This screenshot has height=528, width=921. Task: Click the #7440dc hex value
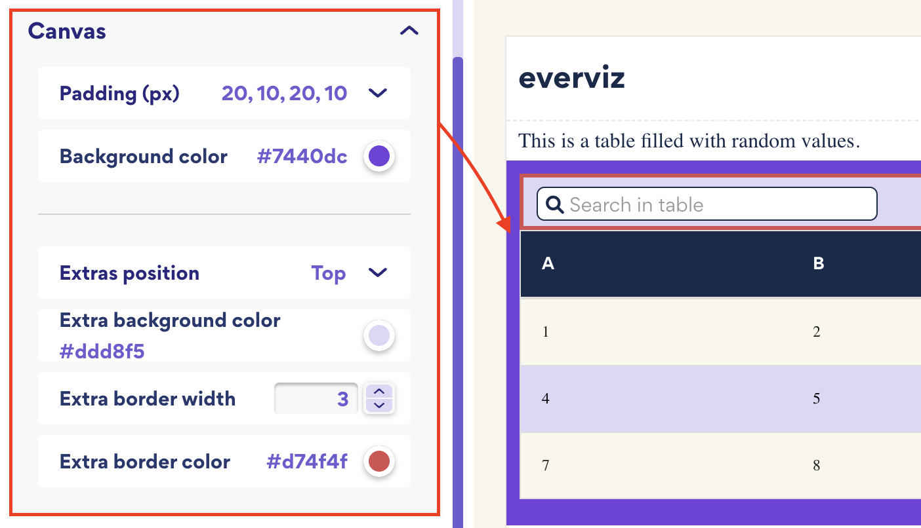(x=302, y=156)
